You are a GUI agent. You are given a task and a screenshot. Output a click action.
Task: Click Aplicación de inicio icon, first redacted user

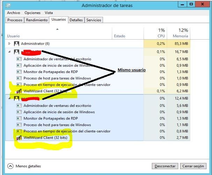[x=19, y=65]
